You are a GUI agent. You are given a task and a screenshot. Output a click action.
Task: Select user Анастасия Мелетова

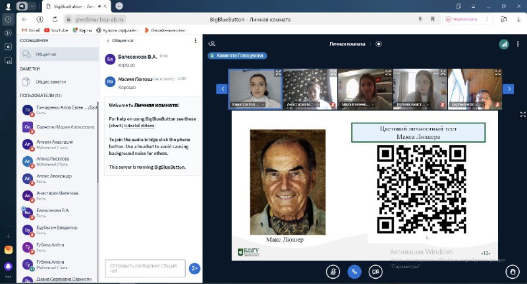59,196
